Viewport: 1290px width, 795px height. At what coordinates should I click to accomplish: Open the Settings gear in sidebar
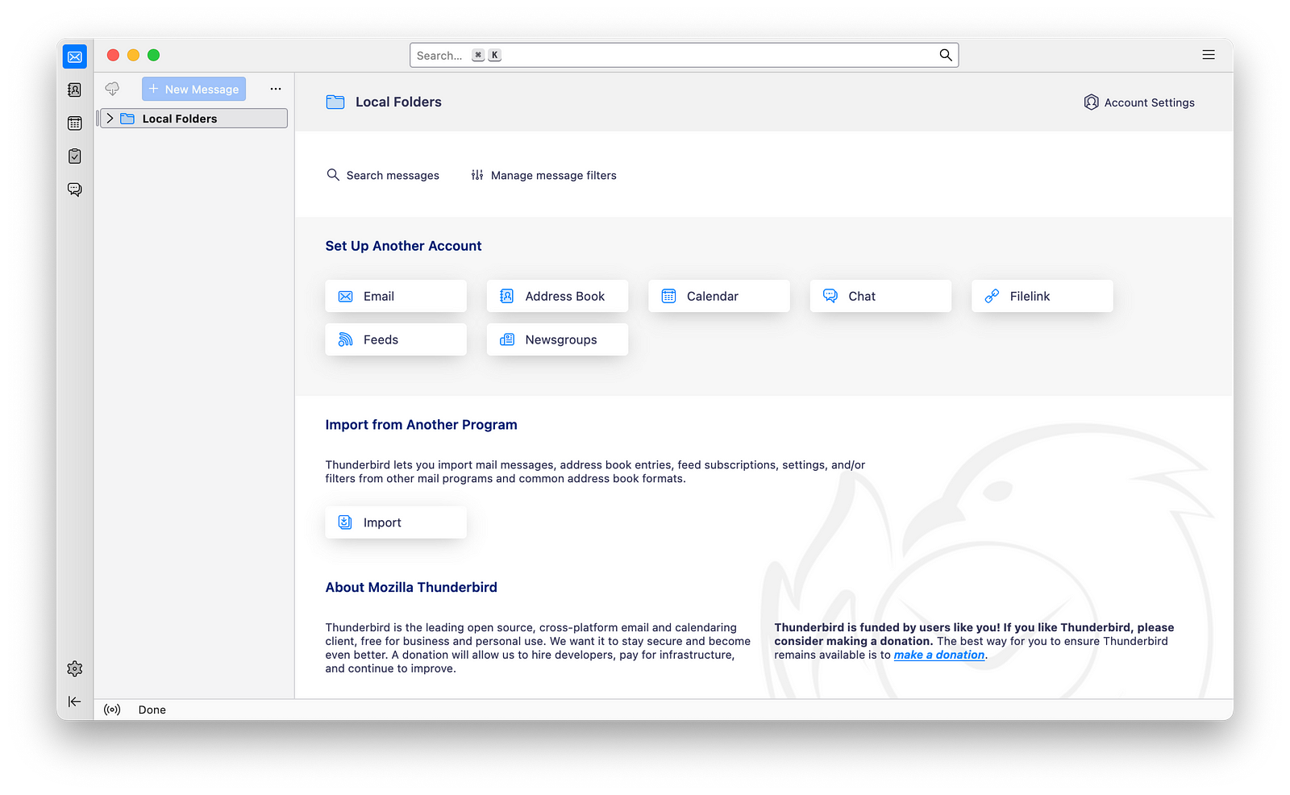pos(75,668)
